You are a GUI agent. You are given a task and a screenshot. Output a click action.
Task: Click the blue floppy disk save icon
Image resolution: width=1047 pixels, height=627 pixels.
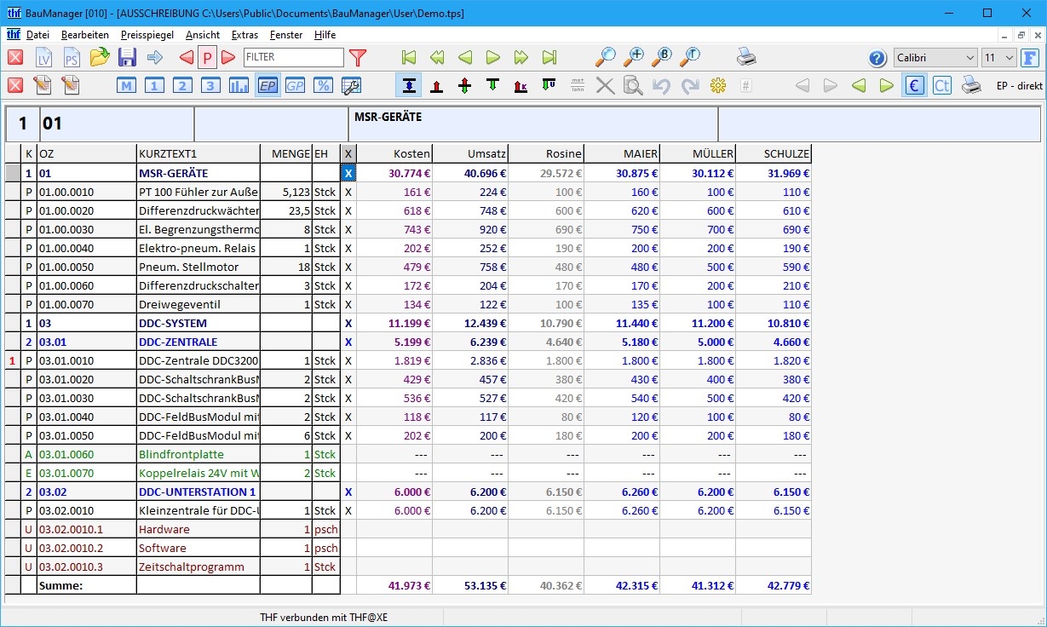(127, 58)
